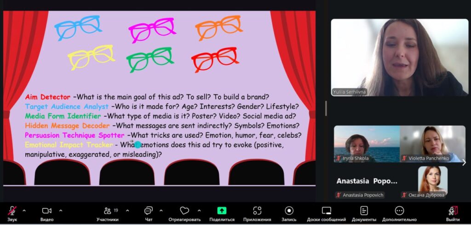Expand the arrow next to Участники
Screen dimensions: 471x225
tap(127, 211)
